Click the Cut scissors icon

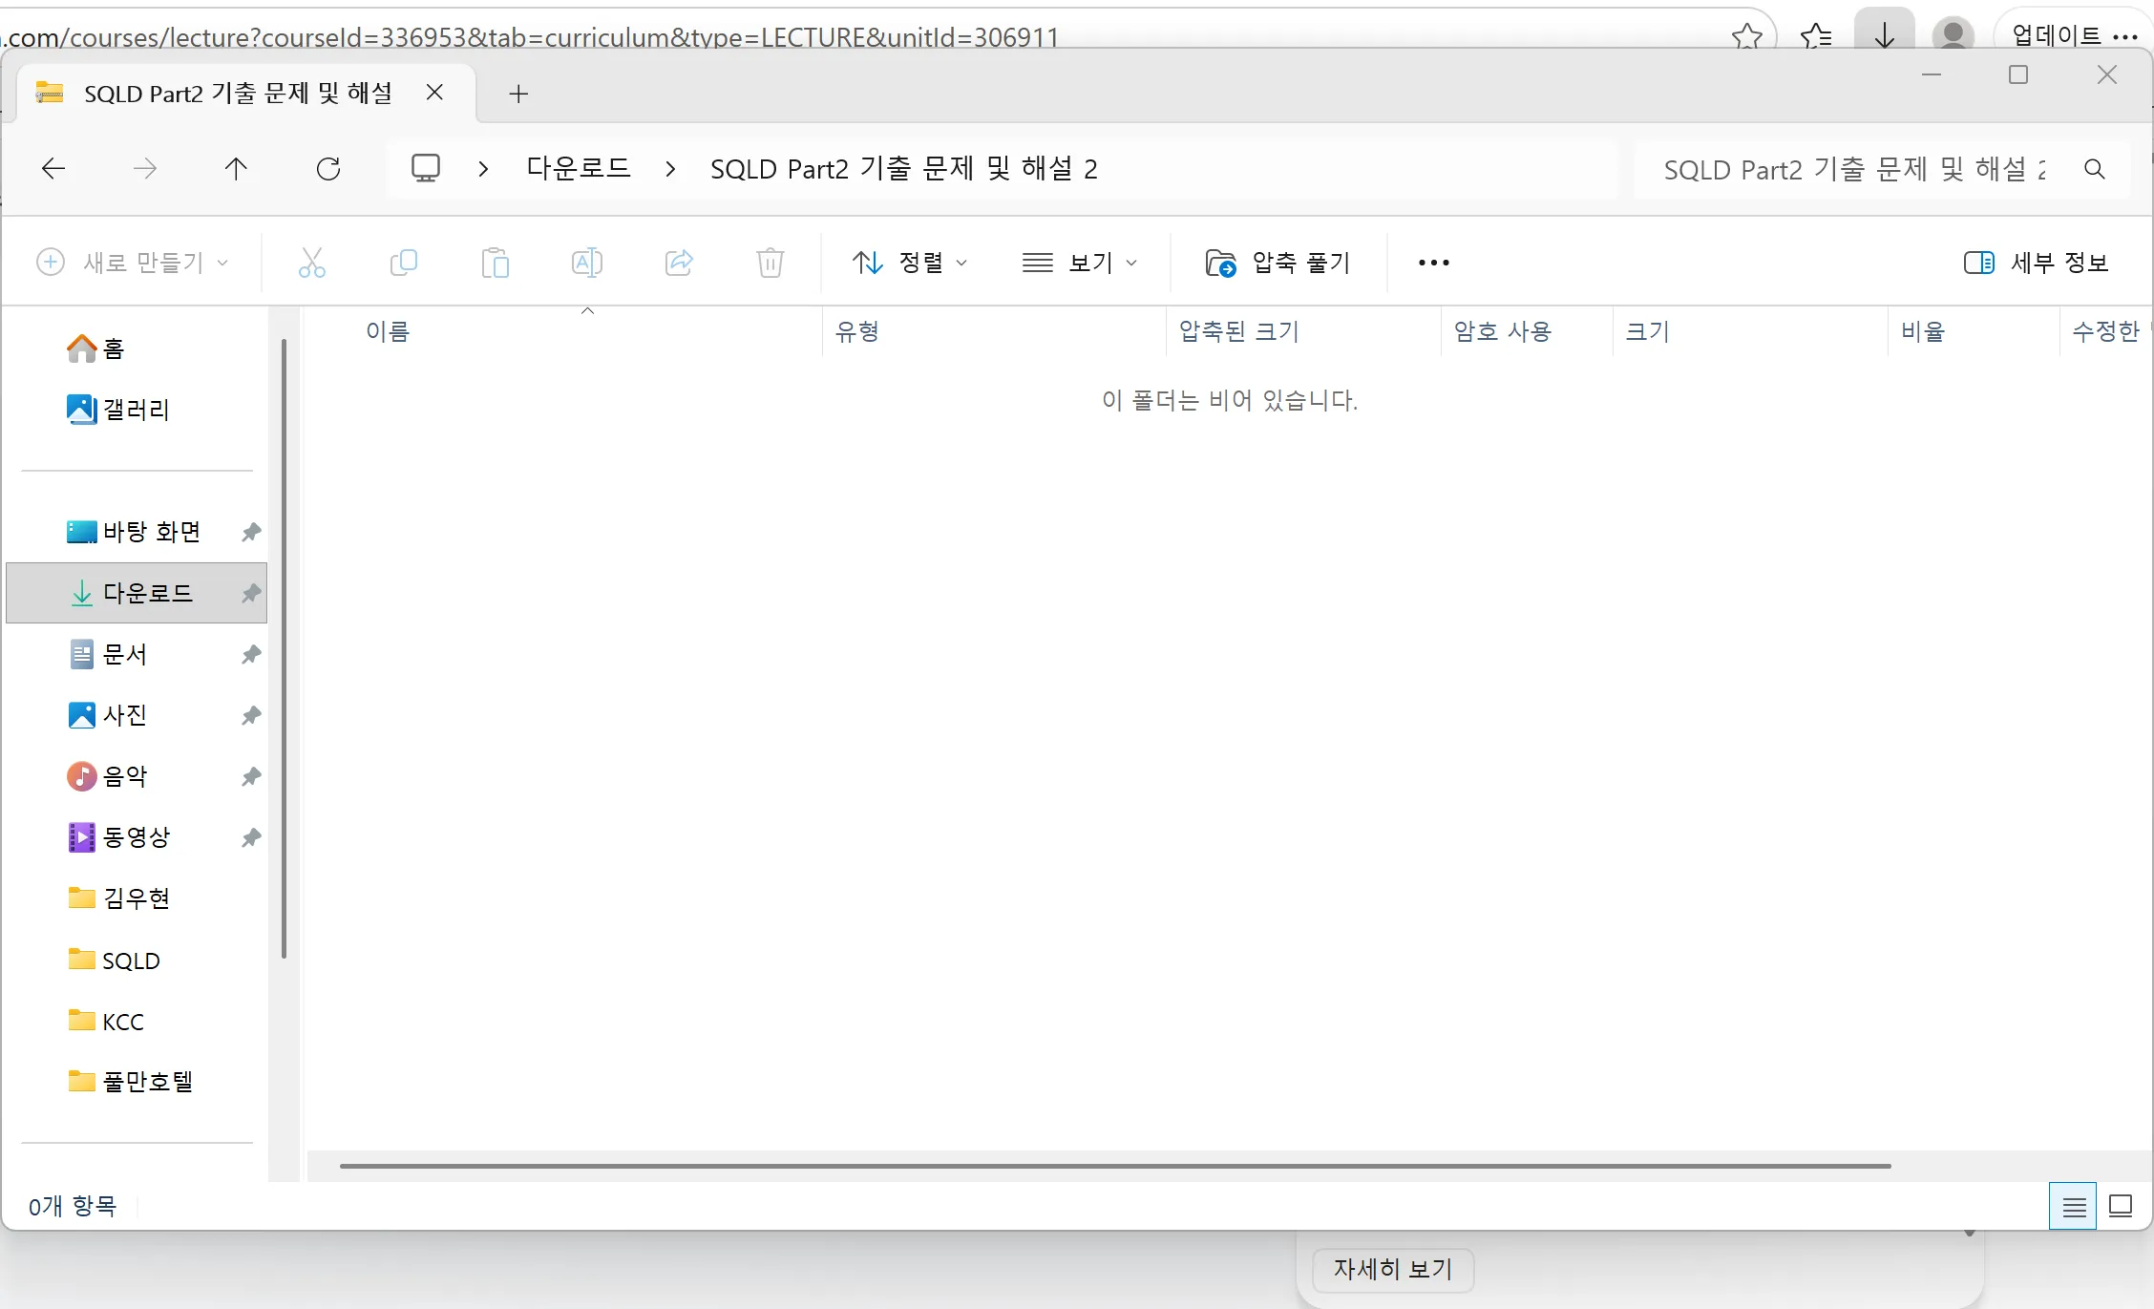click(x=312, y=262)
